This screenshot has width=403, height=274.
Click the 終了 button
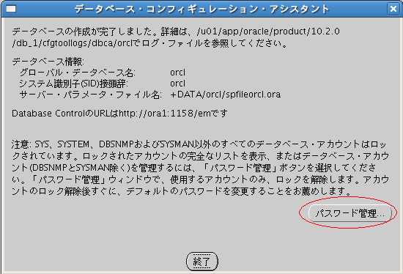point(202,262)
